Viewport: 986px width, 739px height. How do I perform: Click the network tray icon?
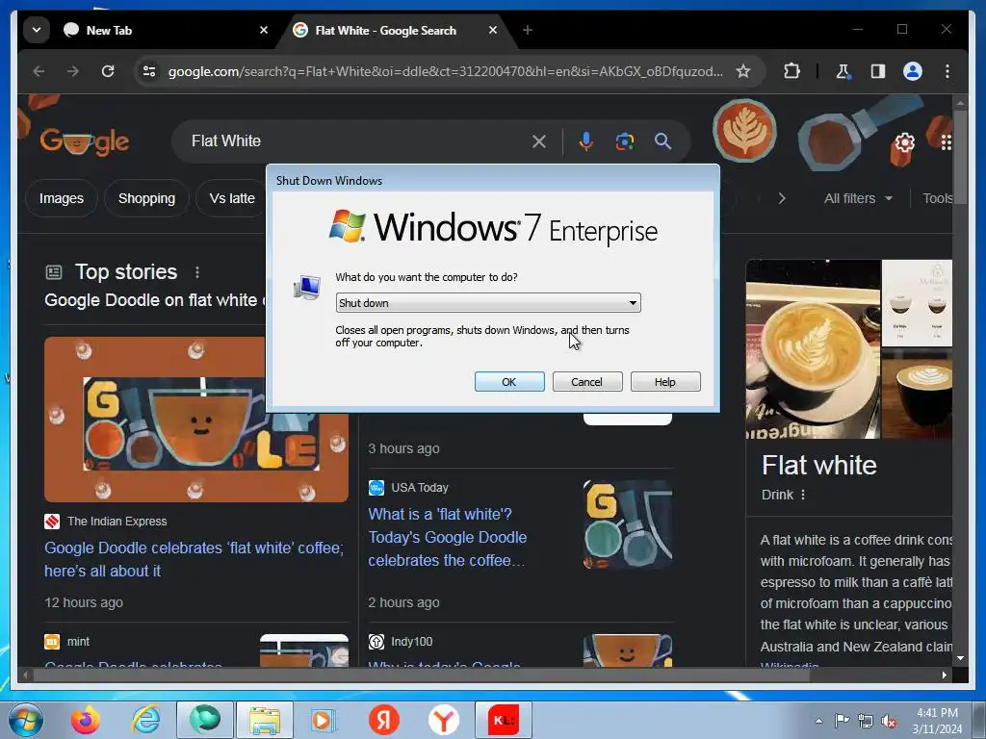point(866,721)
